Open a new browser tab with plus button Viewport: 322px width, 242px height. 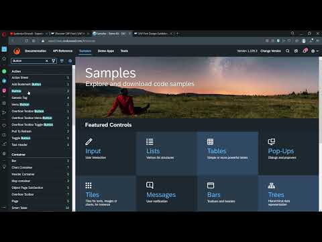(x=178, y=34)
